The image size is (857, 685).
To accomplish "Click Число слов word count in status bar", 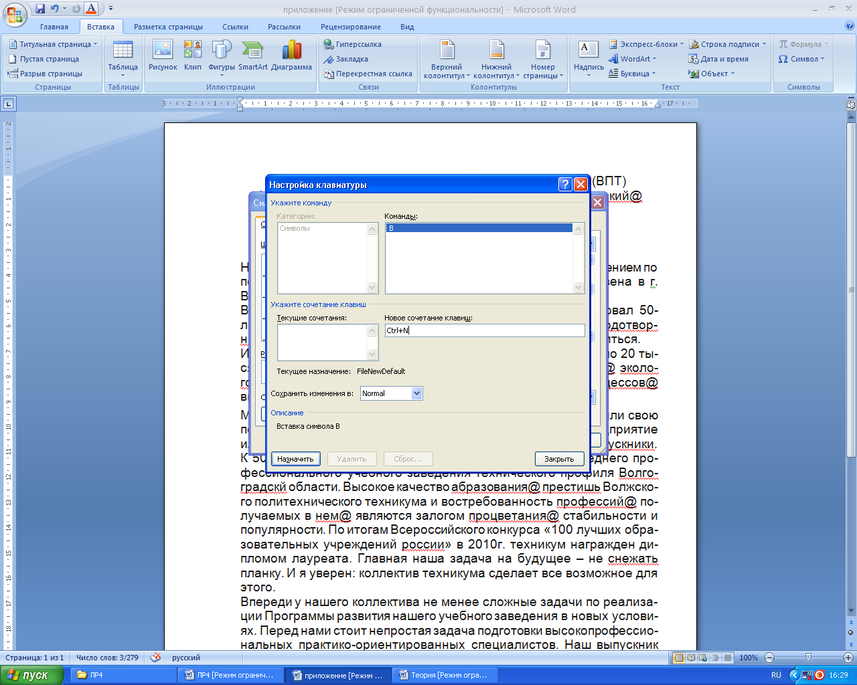I will 107,658.
